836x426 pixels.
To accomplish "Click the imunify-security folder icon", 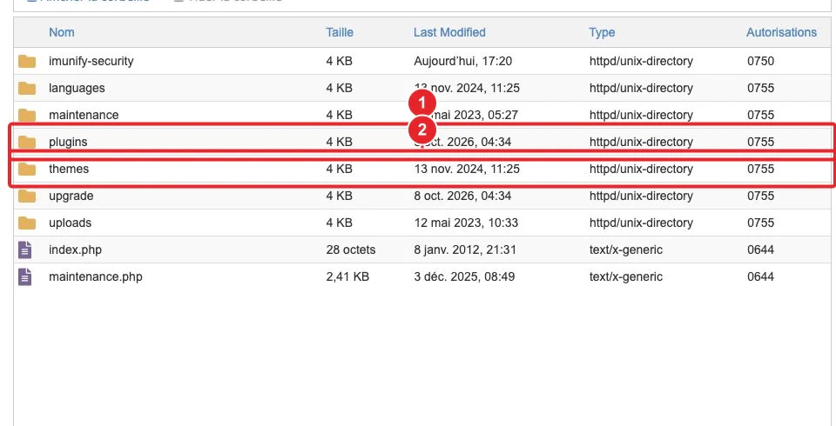I will tap(27, 61).
